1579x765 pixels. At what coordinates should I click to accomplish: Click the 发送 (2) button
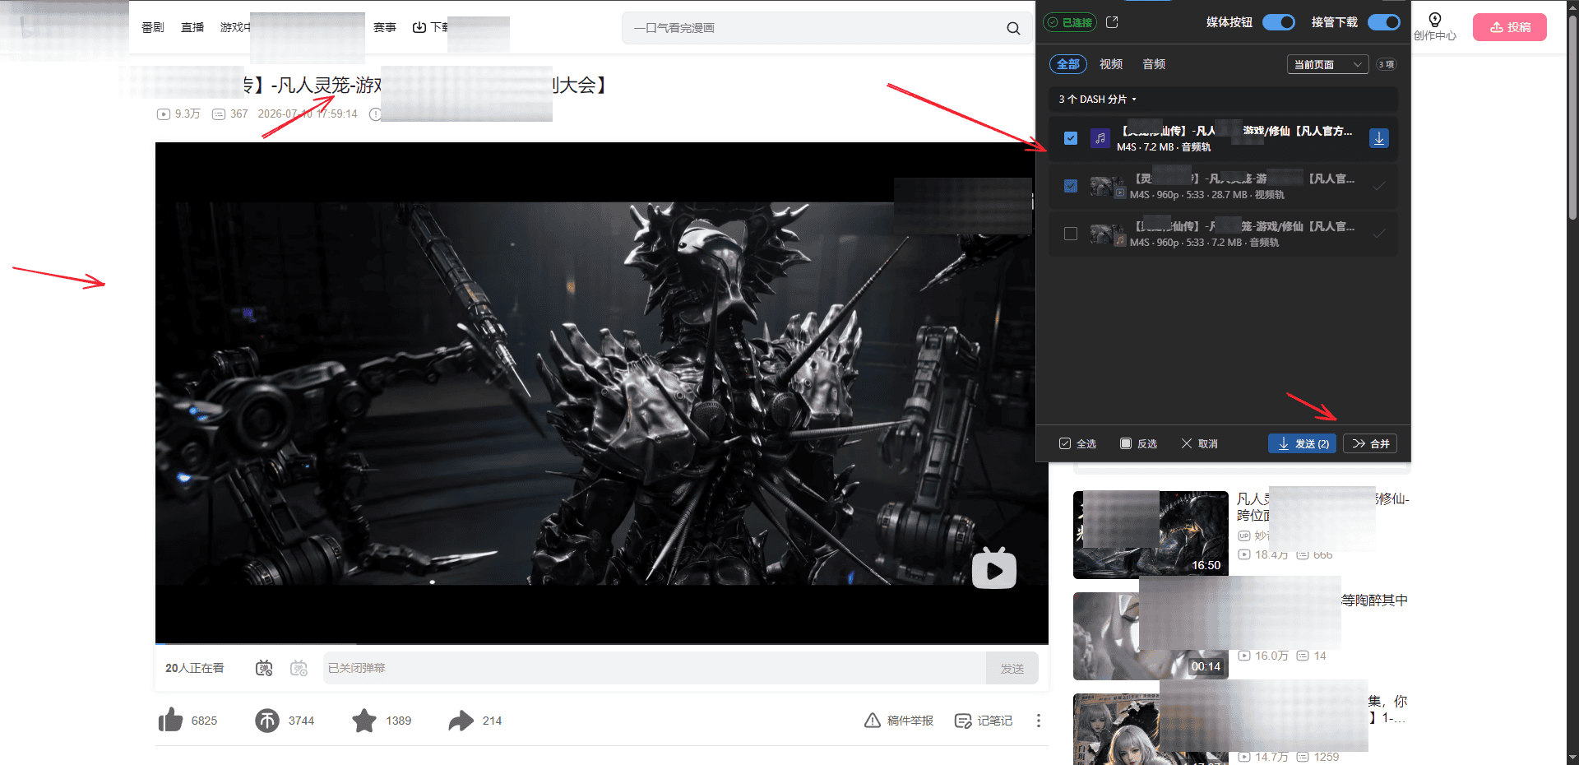click(x=1303, y=443)
